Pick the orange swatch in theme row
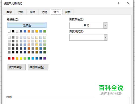The height and width of the screenshot is (104, 135). 29,31
